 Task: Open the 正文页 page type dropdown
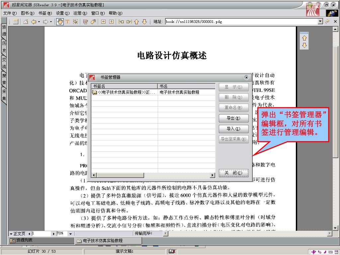pos(17,234)
